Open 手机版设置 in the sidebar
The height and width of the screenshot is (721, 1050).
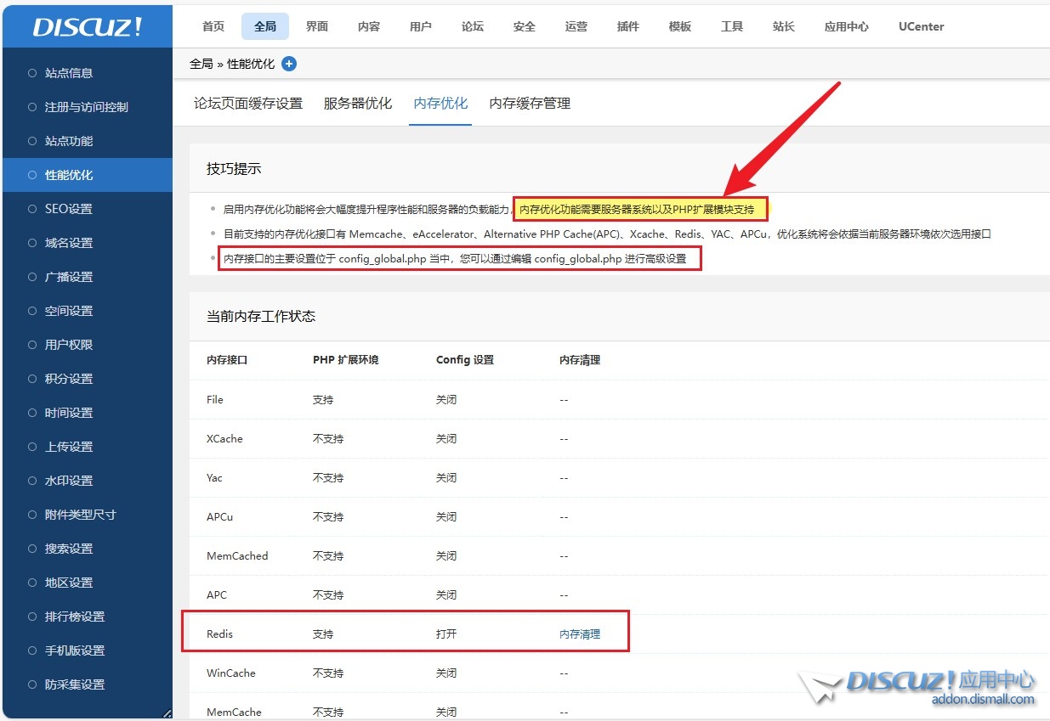pos(75,651)
